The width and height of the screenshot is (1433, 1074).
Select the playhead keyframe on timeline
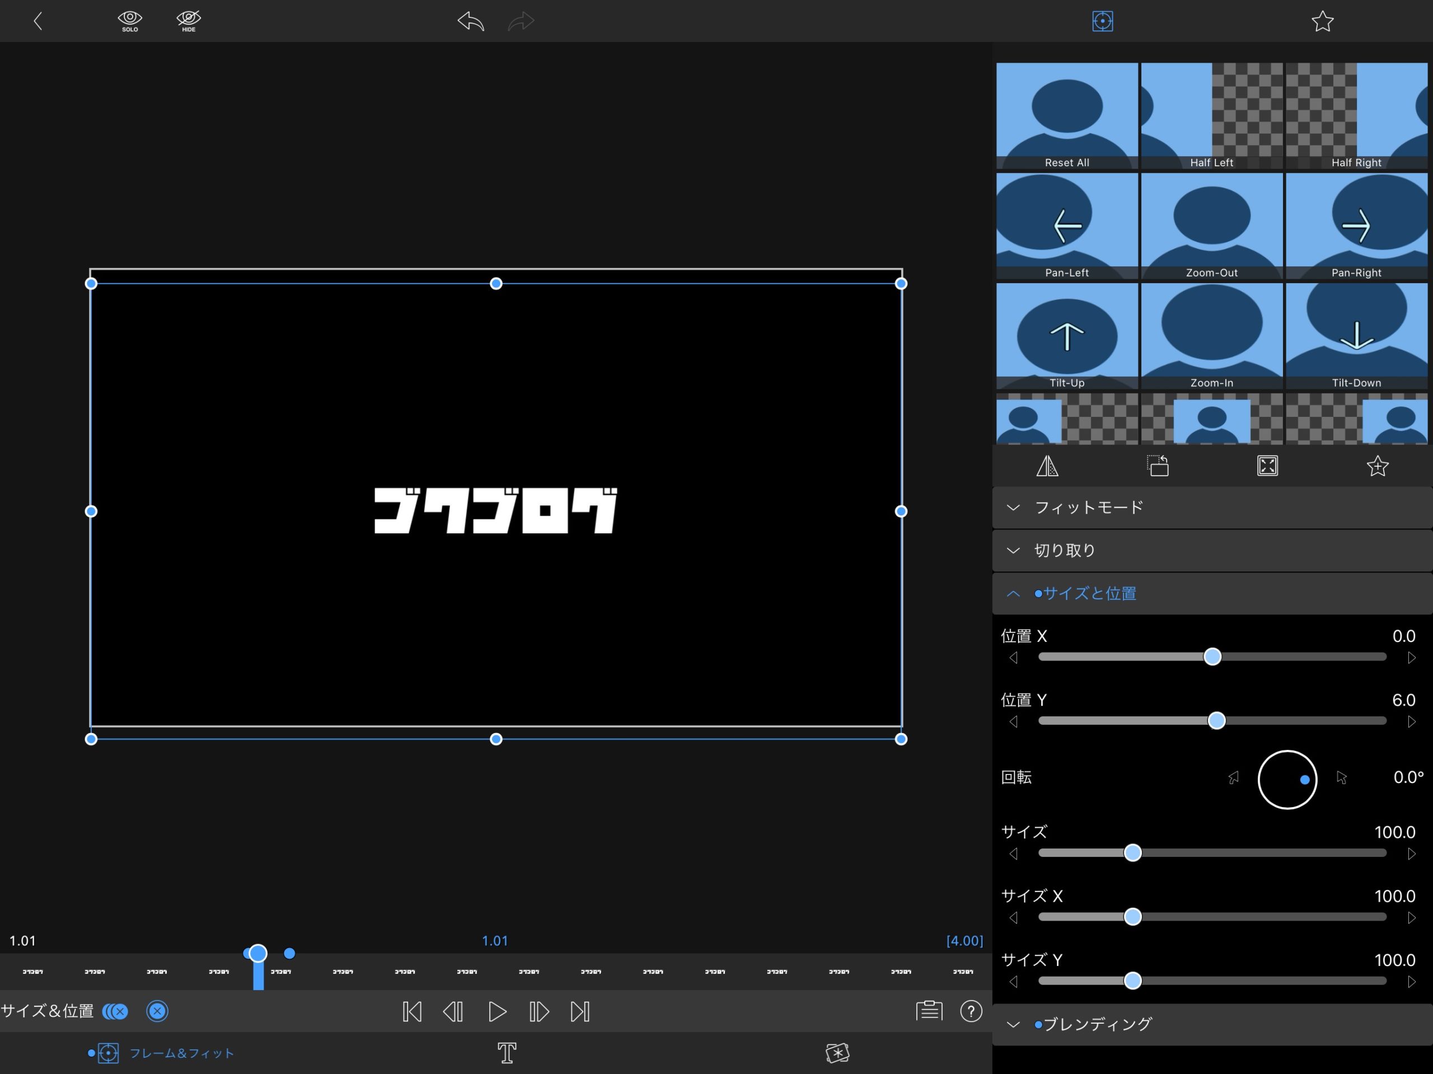[258, 953]
